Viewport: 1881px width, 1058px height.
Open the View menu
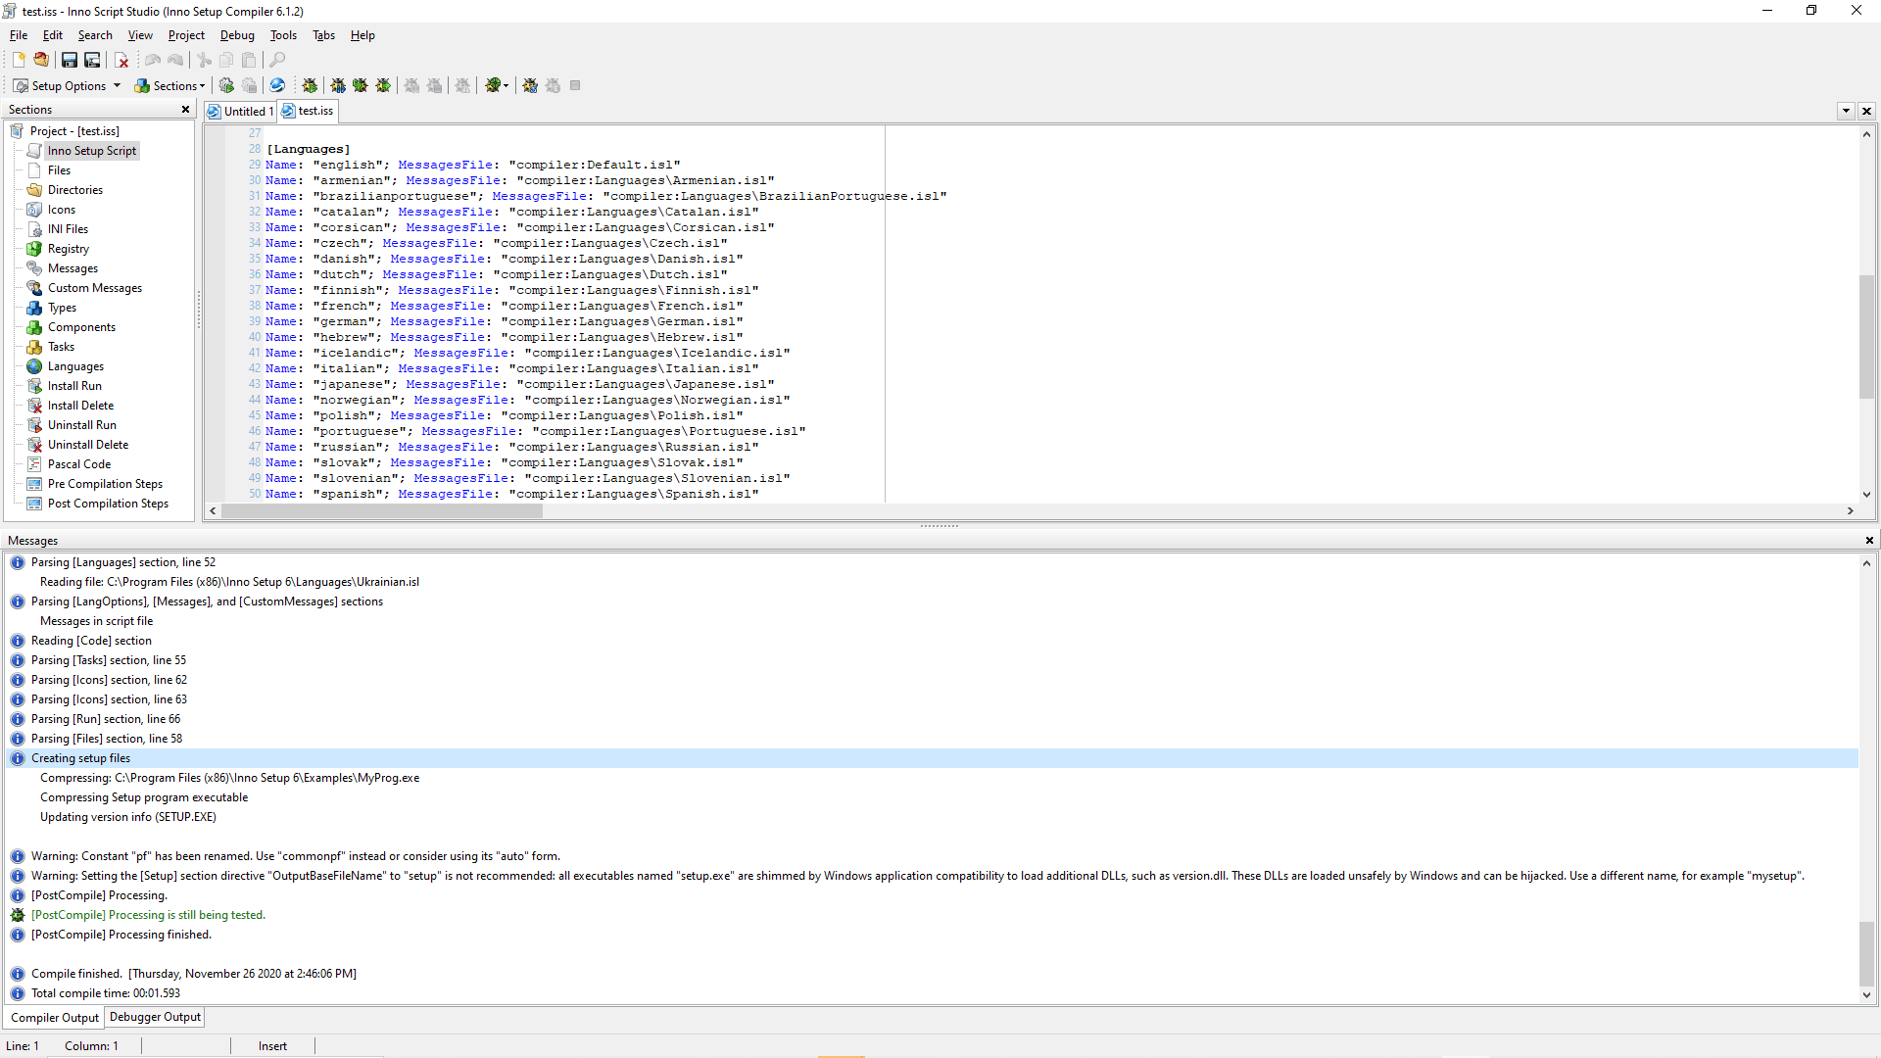click(x=140, y=35)
